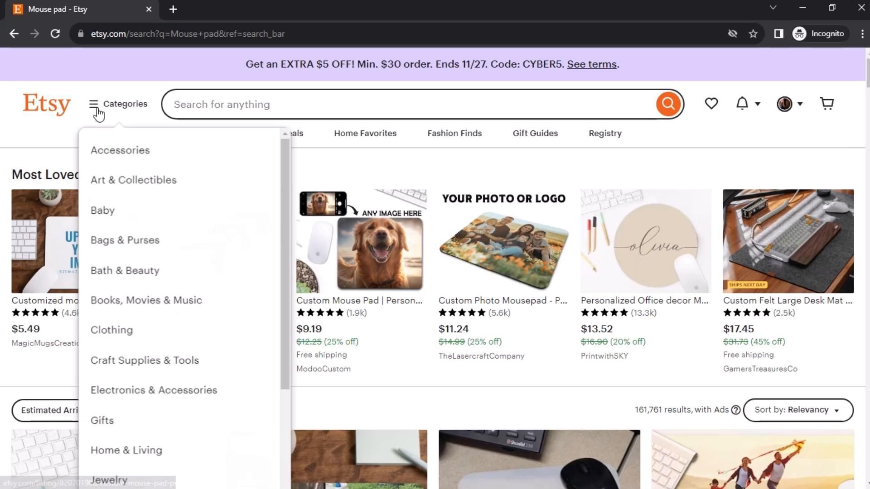Click the Ads info question icon

click(x=736, y=410)
